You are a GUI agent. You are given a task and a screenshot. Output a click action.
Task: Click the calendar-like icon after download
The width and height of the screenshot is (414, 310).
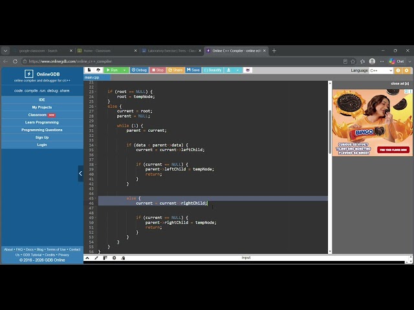[x=248, y=70]
